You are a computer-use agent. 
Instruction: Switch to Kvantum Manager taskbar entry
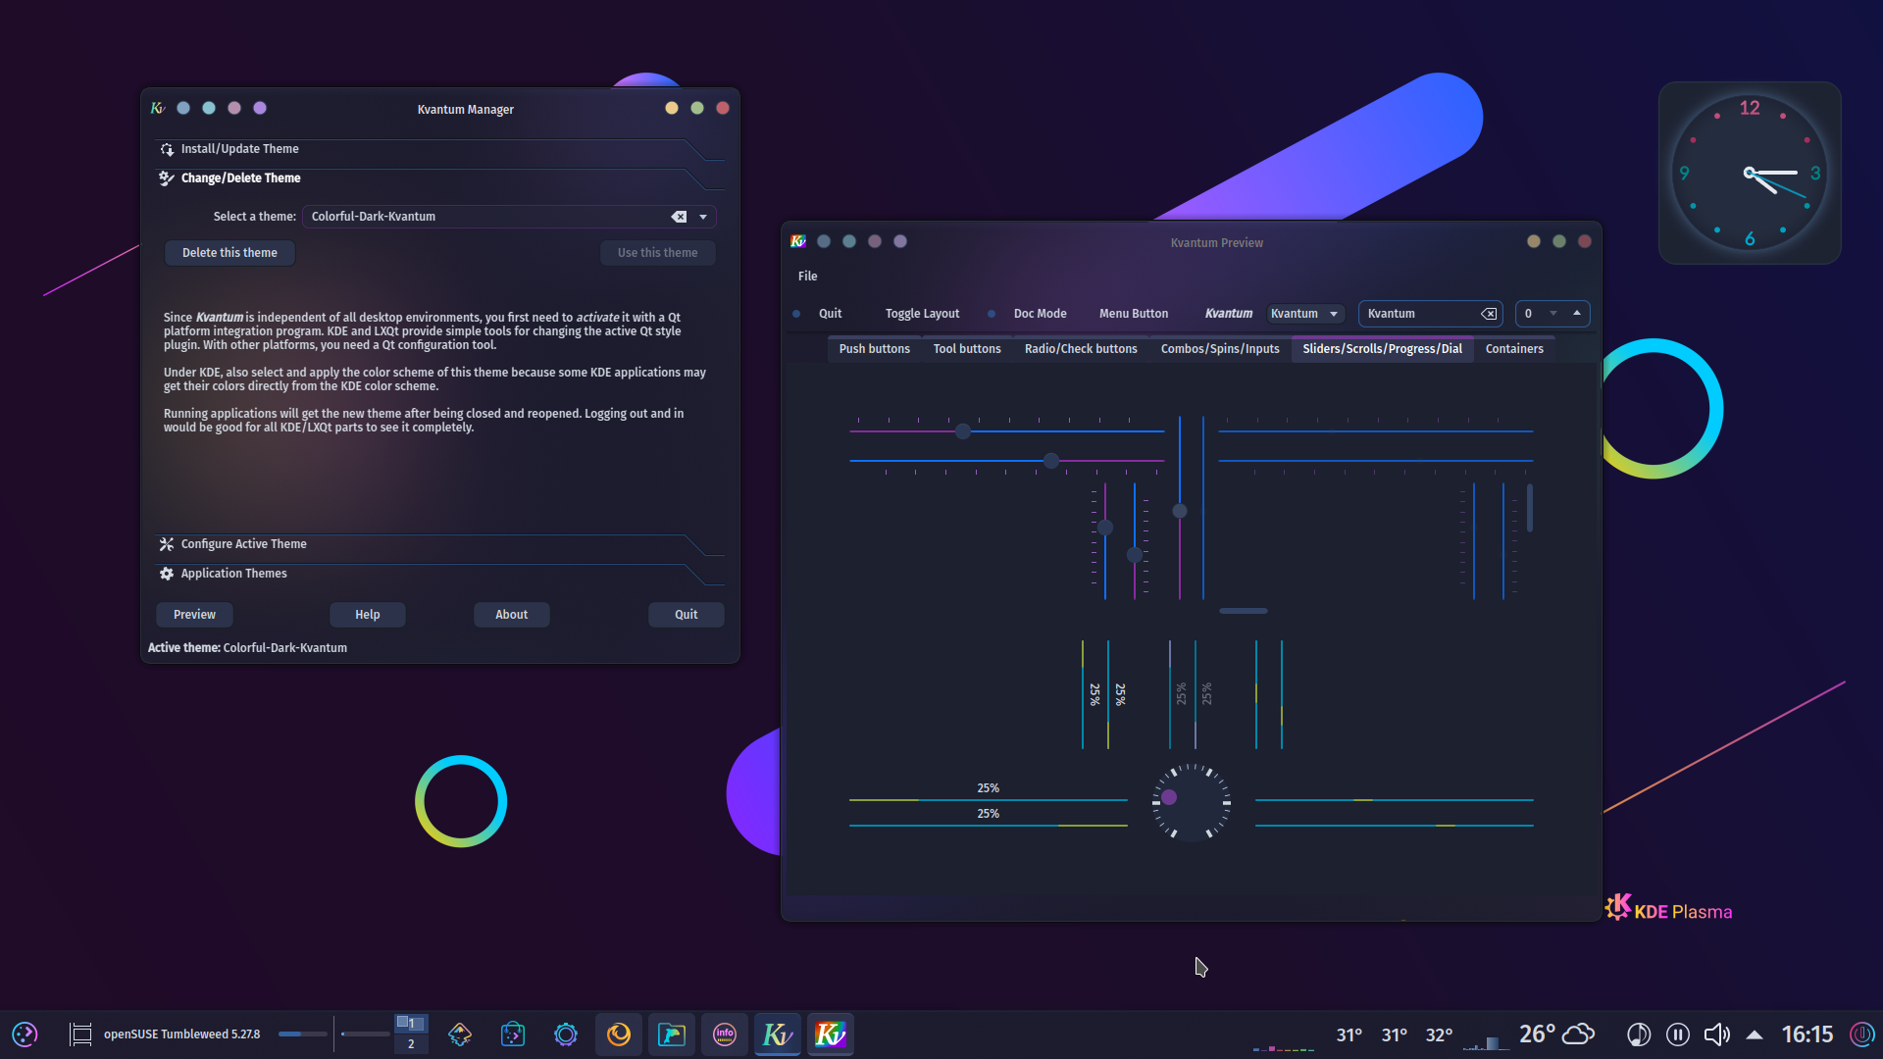point(778,1034)
